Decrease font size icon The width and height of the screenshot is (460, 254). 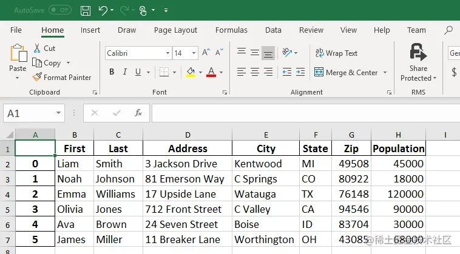pyautogui.click(x=219, y=53)
